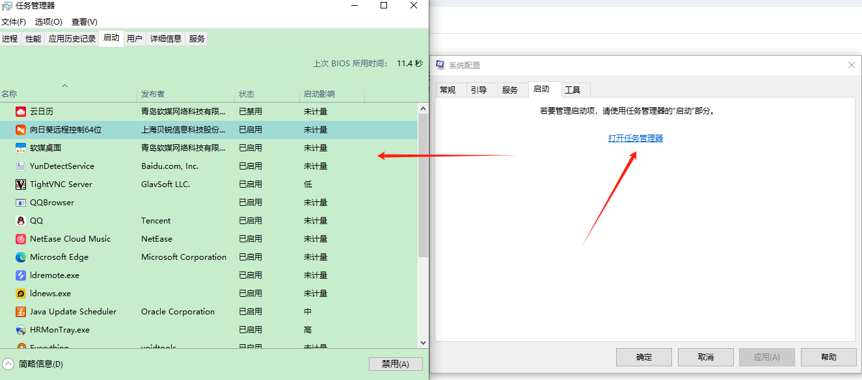Click the startup list scroll-up arrow
This screenshot has width=862, height=380.
pyautogui.click(x=423, y=108)
